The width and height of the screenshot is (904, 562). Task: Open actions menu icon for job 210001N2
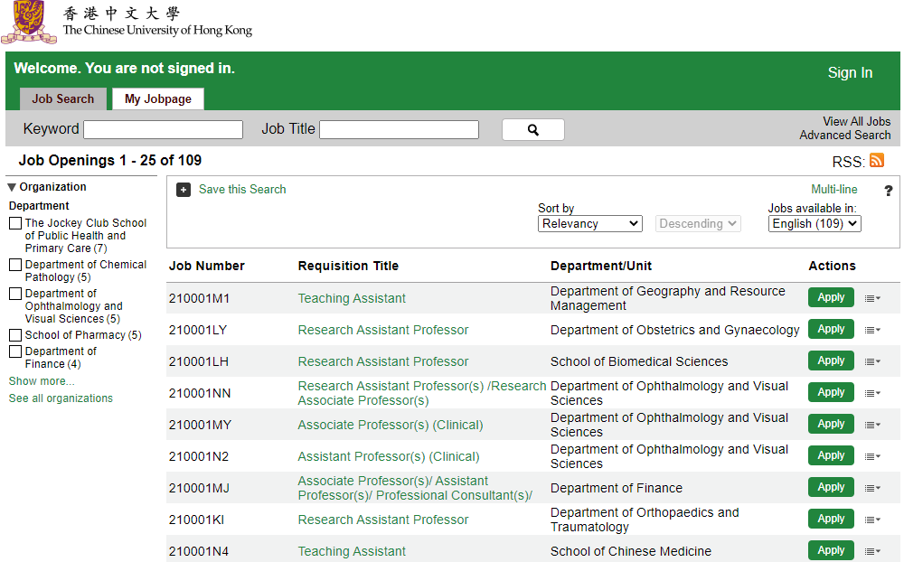pos(872,457)
